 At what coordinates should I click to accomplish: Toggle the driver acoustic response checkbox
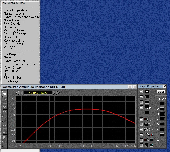141,119
